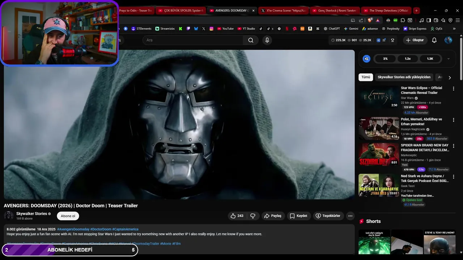Screen dimensions: 463x260
Task: Open the Instagram bookmark icon
Action: pos(211,29)
